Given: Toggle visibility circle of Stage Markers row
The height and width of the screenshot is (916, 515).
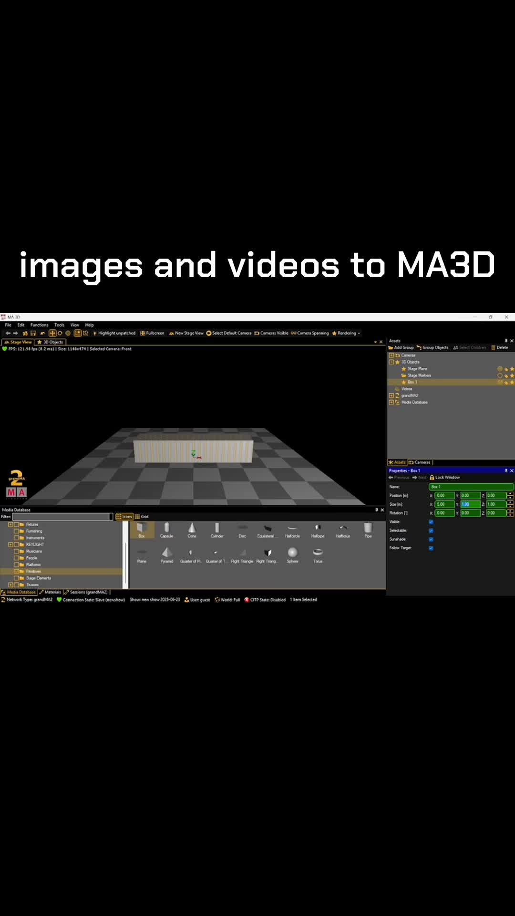Looking at the screenshot, I should coord(500,375).
